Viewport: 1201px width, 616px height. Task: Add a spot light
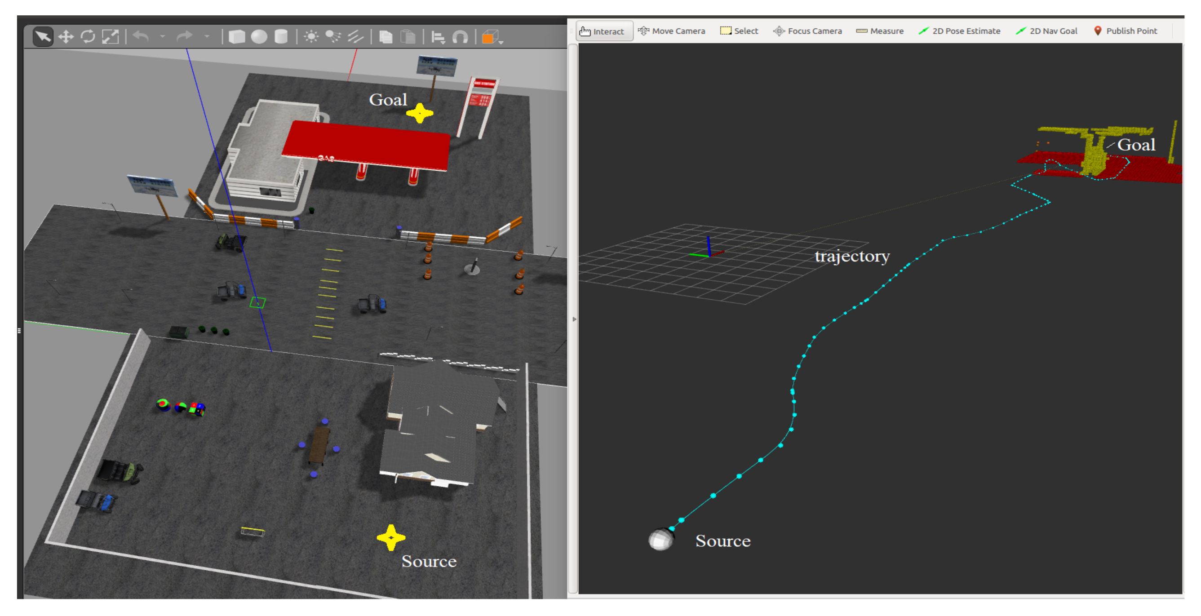coord(333,37)
